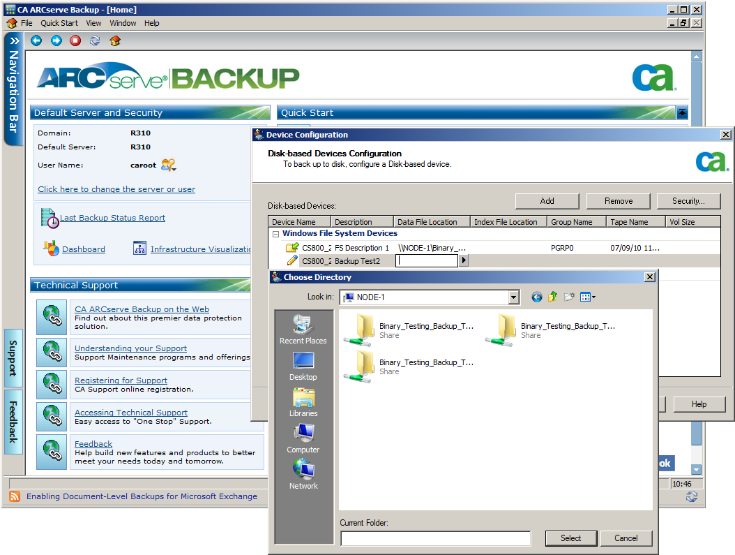The width and height of the screenshot is (735, 555).
Task: Click the RSS feed icon in status bar
Action: (x=15, y=496)
